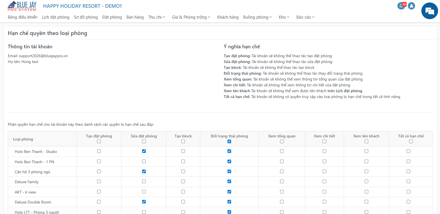
Task: Check Tạo block for Deluxe Family
Action: 183,182
